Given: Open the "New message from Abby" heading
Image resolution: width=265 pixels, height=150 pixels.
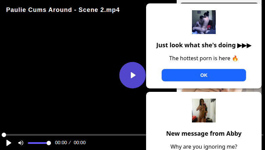Looking at the screenshot, I should [x=204, y=134].
